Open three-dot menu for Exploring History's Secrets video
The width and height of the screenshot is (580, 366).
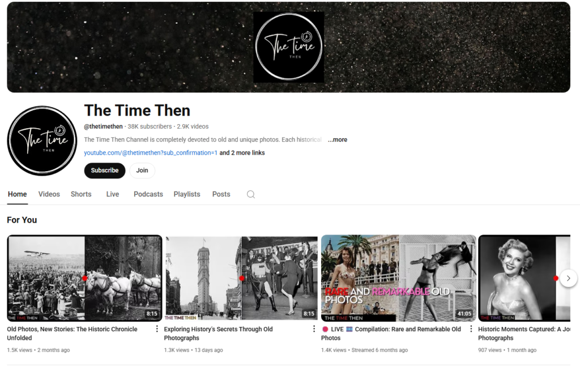[314, 329]
